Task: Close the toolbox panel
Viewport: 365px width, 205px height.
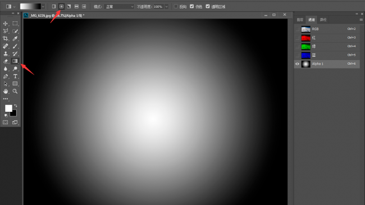Action: (18, 13)
